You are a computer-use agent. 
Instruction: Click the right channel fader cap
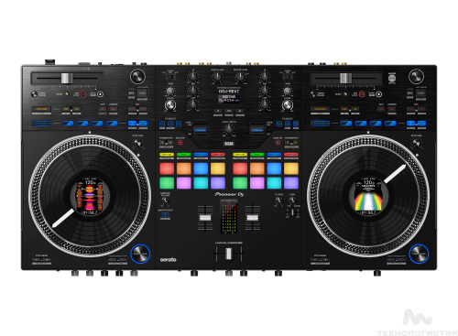tap(253, 218)
